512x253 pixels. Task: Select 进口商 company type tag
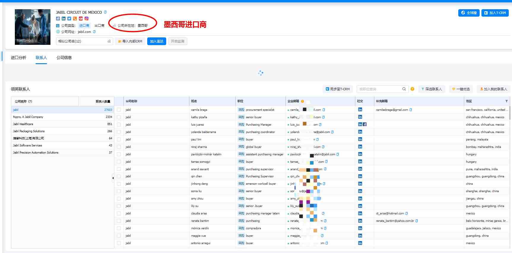[x=84, y=26]
